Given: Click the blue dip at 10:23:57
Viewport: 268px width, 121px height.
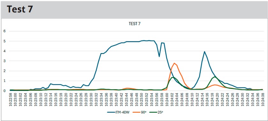Looking at the screenshot, I should coord(159,57).
